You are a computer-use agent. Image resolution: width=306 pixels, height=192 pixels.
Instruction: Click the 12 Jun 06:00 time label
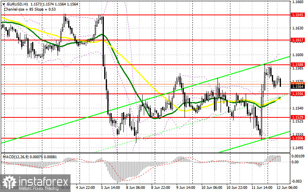pos(287,188)
